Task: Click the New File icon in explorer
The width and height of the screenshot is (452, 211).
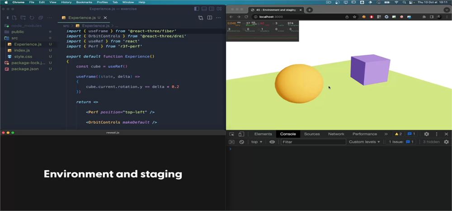Action: [14, 18]
